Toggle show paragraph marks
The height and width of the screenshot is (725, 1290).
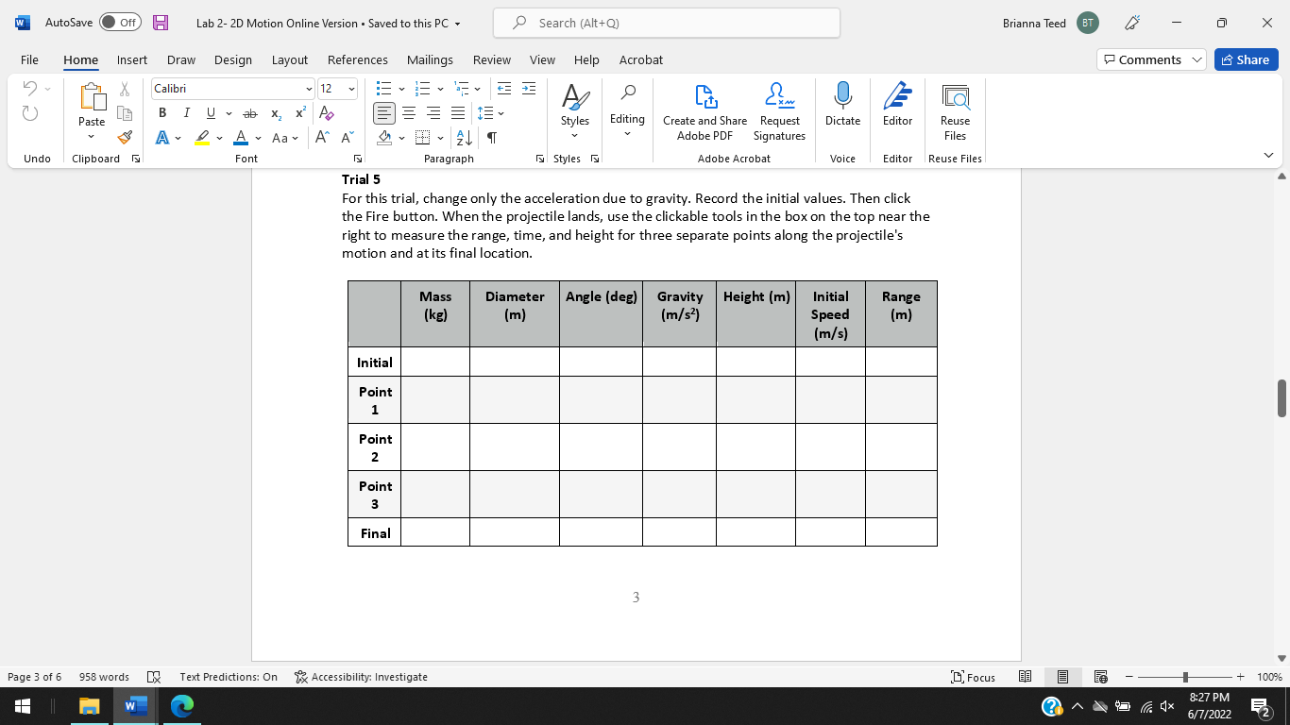pyautogui.click(x=491, y=137)
